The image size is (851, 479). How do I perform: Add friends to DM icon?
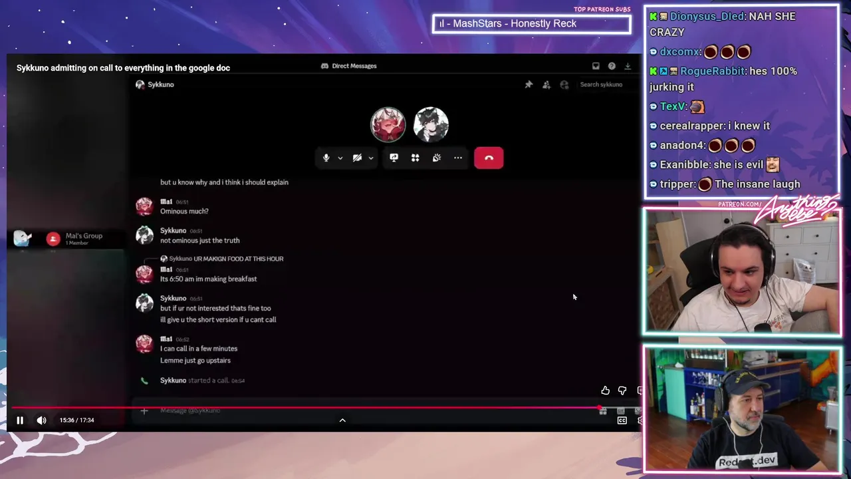[x=547, y=84]
